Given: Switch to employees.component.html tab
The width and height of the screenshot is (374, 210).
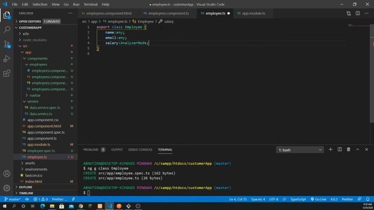Looking at the screenshot, I should tap(109, 13).
